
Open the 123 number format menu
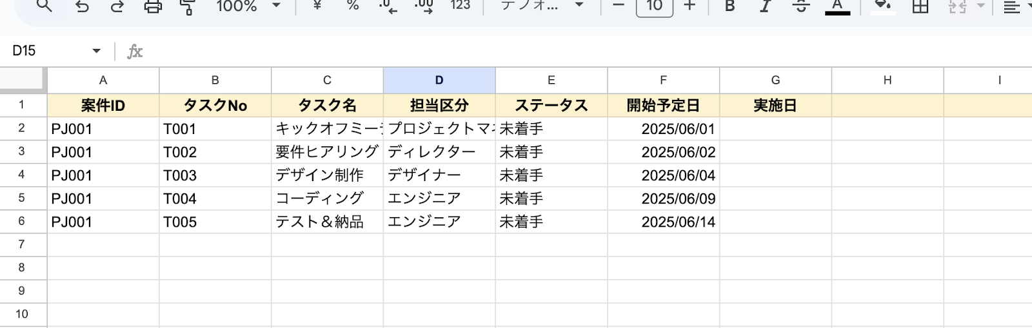pos(460,6)
